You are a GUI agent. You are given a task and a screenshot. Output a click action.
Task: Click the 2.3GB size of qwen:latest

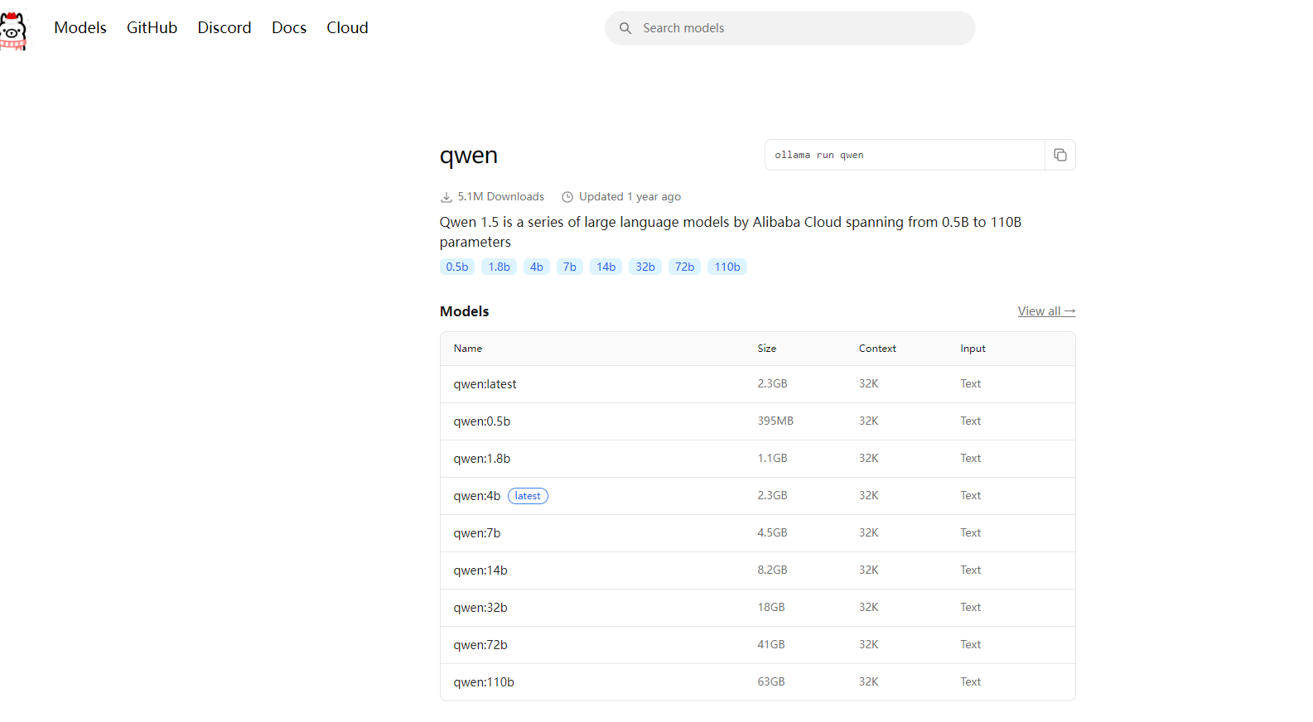772,383
